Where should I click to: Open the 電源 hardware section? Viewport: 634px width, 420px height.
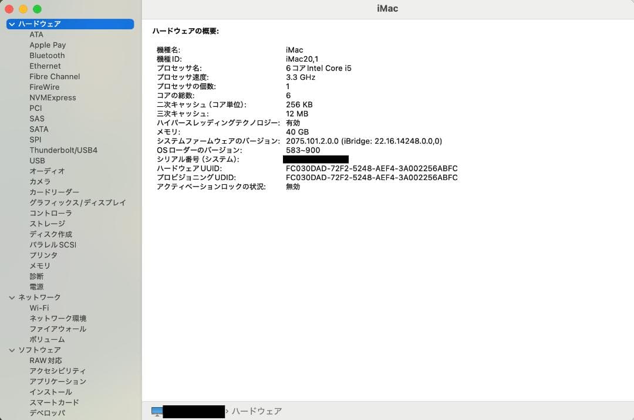tap(36, 286)
